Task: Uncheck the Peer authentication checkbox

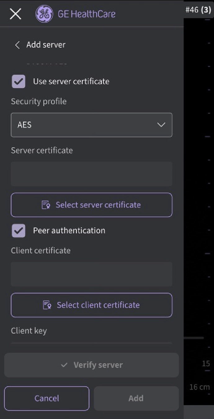Action: 19,231
